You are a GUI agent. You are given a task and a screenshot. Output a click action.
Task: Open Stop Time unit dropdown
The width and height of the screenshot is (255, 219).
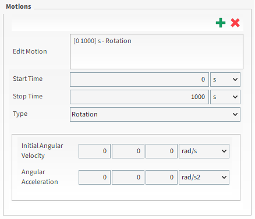pos(225,97)
